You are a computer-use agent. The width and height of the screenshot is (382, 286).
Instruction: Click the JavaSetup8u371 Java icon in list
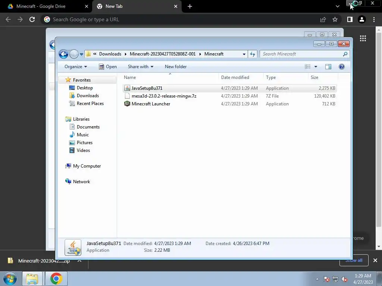[x=127, y=88]
